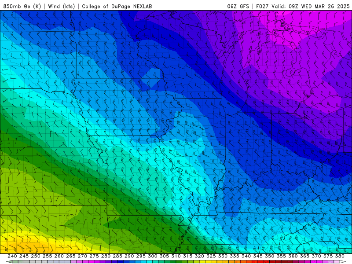Click the 355 colorbar label
This screenshot has width=352, height=264.
281,256
